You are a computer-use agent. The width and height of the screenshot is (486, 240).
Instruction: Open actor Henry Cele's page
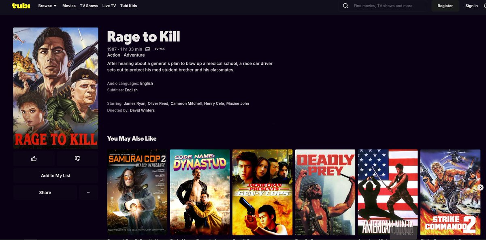pyautogui.click(x=214, y=103)
